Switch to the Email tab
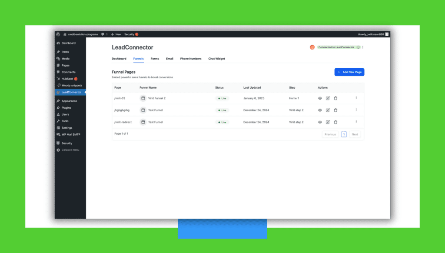 pyautogui.click(x=170, y=59)
